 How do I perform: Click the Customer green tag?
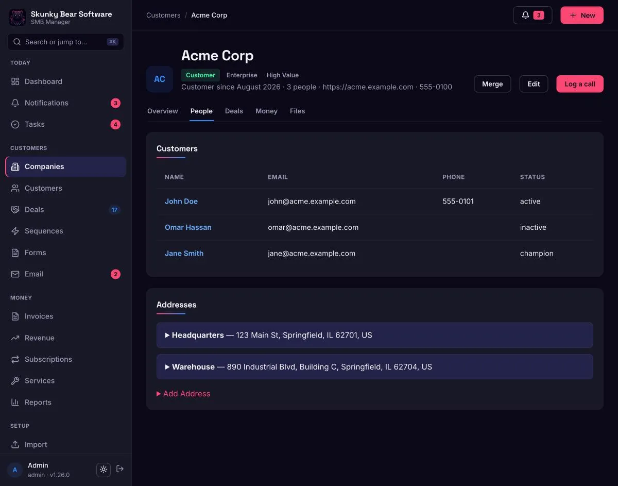200,75
